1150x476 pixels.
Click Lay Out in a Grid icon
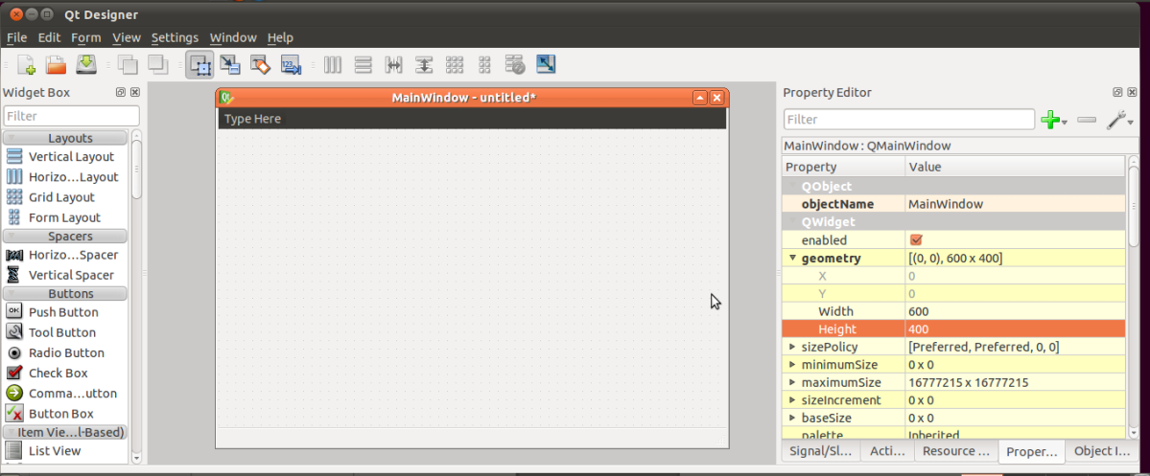click(454, 64)
